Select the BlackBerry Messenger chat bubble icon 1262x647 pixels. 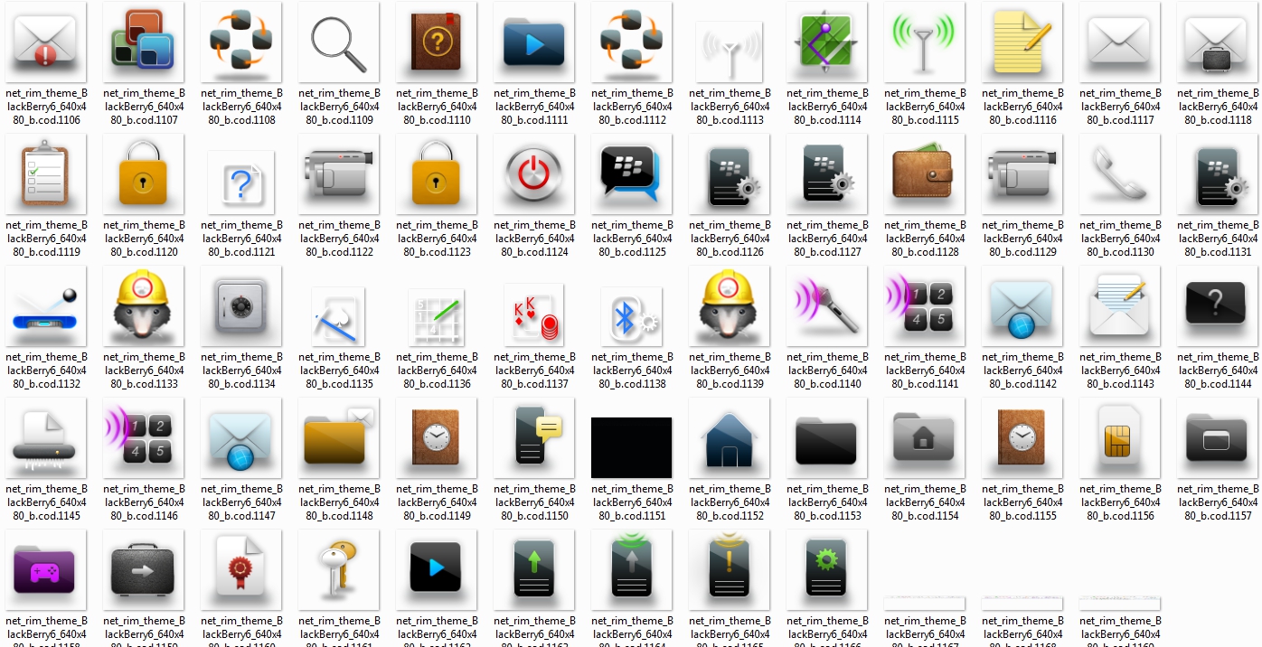coord(632,173)
